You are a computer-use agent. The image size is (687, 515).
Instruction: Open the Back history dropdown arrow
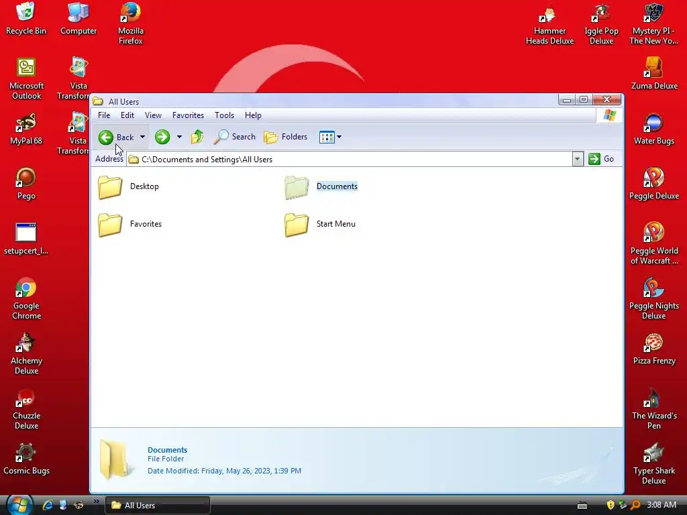[x=142, y=137]
